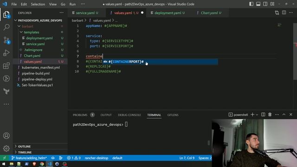Open pipeline-deploy.yml in explorer
297x167 pixels.
37,79
